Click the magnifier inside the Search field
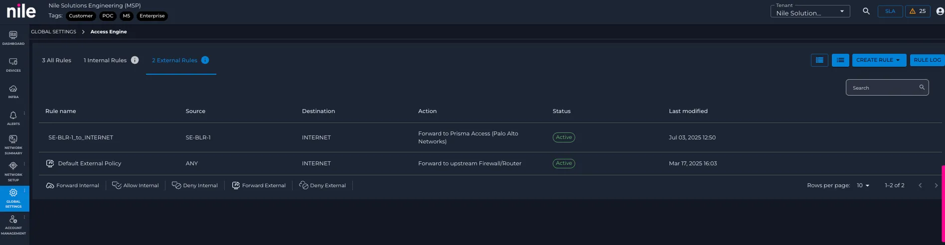The width and height of the screenshot is (945, 245). point(922,87)
